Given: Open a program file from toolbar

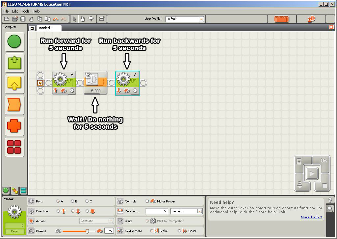Looking at the screenshot, I should 15,19.
